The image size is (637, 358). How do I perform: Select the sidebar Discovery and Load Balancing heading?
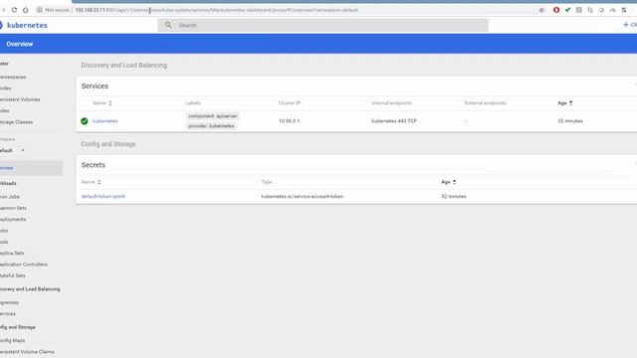[30, 289]
